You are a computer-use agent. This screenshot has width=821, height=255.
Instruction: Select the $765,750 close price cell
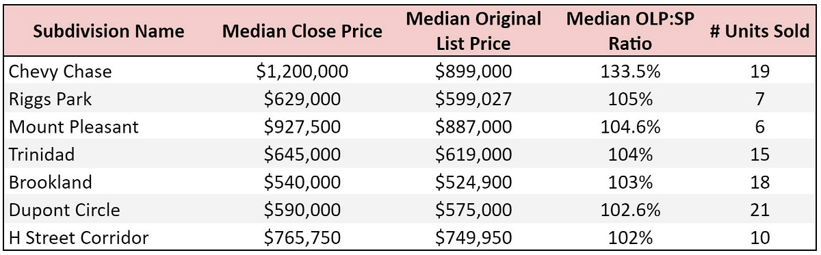[x=302, y=238]
